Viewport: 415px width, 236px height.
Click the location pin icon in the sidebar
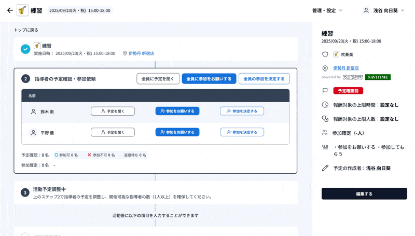325,68
